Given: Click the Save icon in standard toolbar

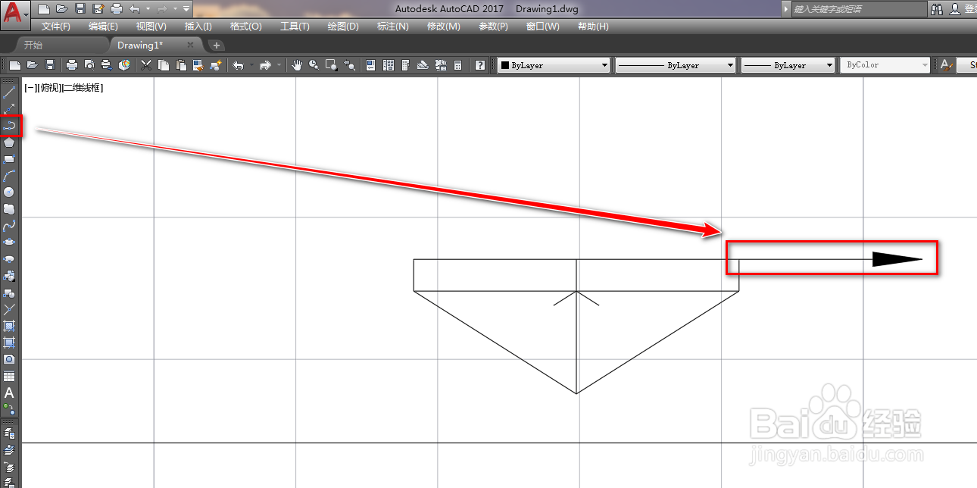Looking at the screenshot, I should [x=50, y=65].
